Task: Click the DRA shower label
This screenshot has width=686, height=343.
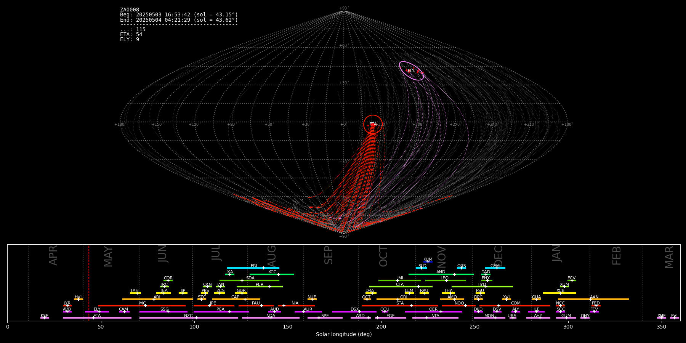Action: pos(370,291)
